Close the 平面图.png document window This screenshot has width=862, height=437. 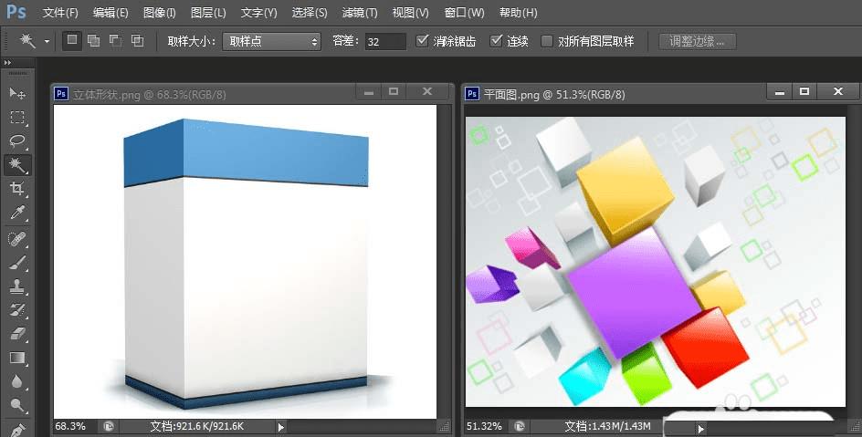[838, 91]
